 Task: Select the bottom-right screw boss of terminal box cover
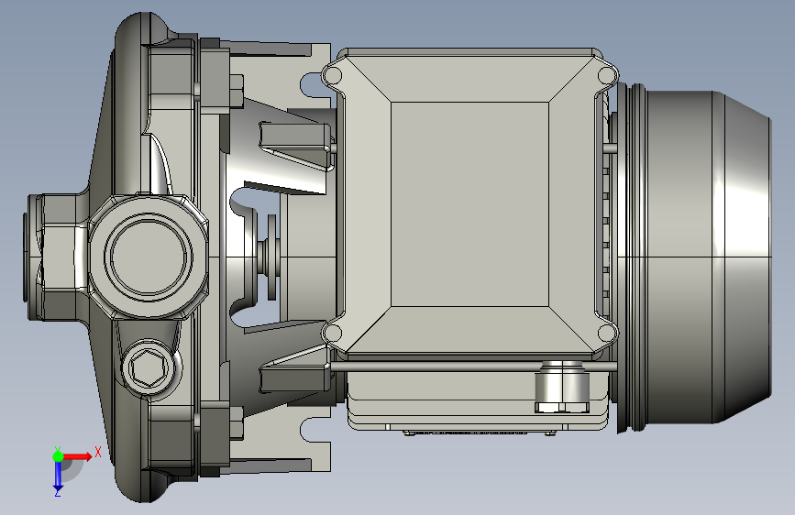[x=607, y=334]
